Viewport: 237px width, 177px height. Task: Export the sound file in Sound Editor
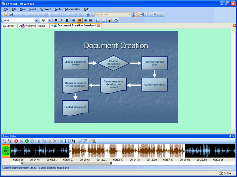[10, 141]
